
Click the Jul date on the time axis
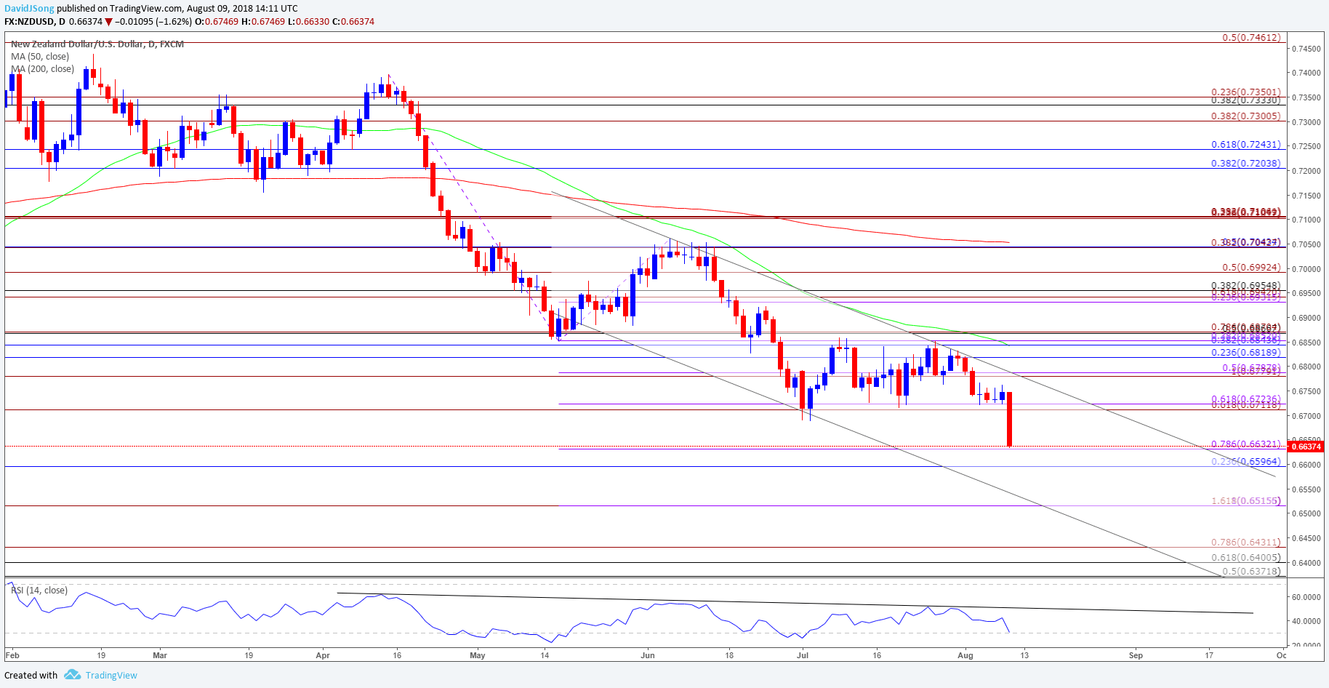coord(803,655)
